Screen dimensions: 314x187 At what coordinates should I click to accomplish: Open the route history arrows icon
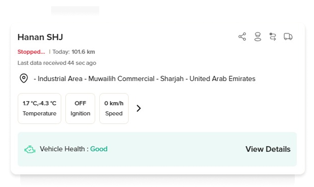[272, 37]
